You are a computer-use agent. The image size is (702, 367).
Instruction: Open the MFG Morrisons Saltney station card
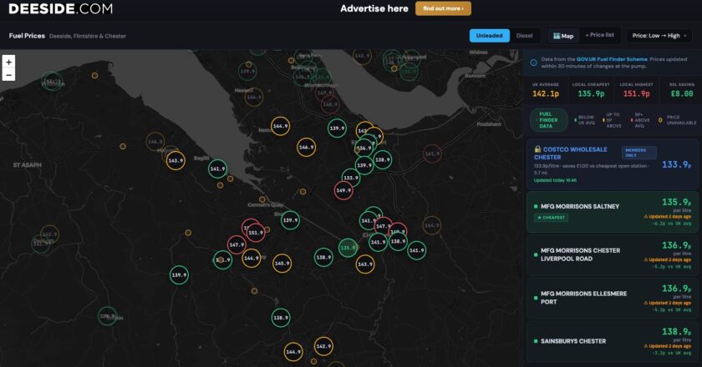(x=612, y=212)
